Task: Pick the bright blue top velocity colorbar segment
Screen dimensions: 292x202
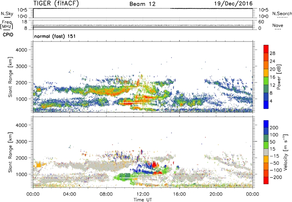Action: pos(266,124)
